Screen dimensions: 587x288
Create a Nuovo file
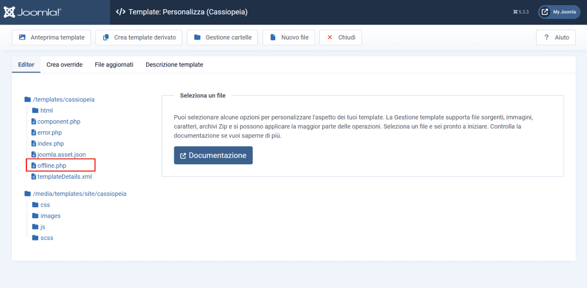[x=289, y=37]
